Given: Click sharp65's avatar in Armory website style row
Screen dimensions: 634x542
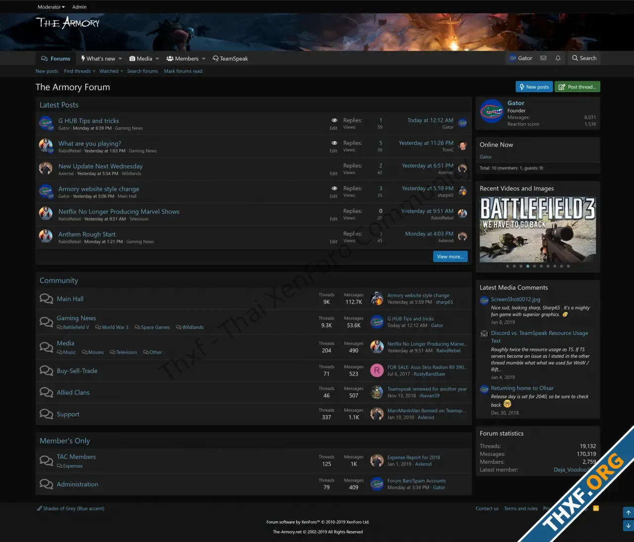Looking at the screenshot, I should tap(463, 191).
